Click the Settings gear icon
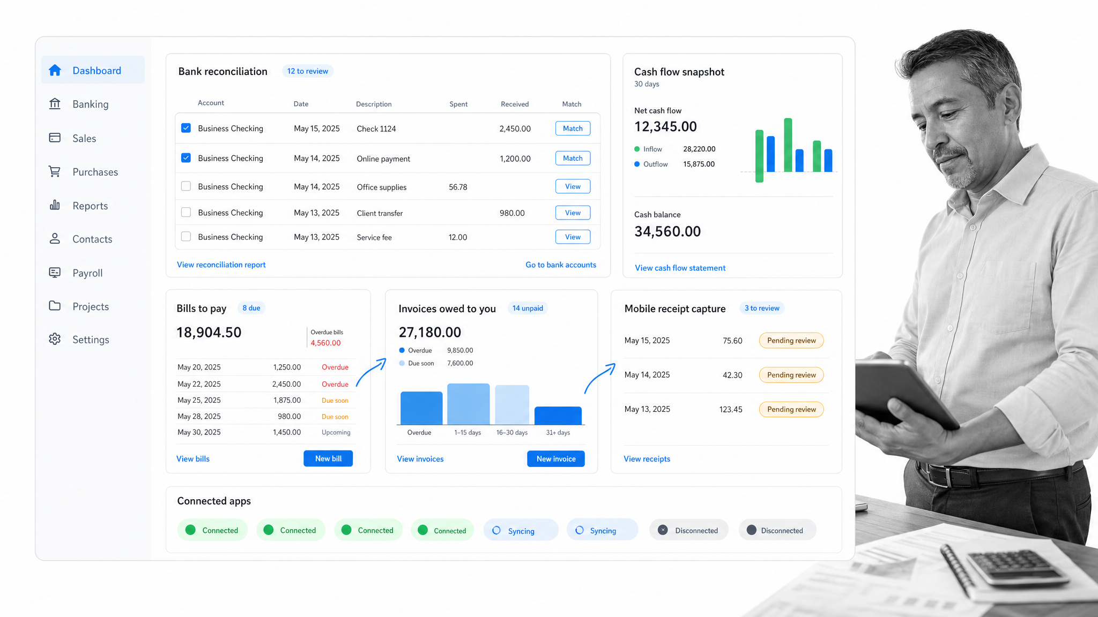Screen dimensions: 1098x617 coord(55,339)
